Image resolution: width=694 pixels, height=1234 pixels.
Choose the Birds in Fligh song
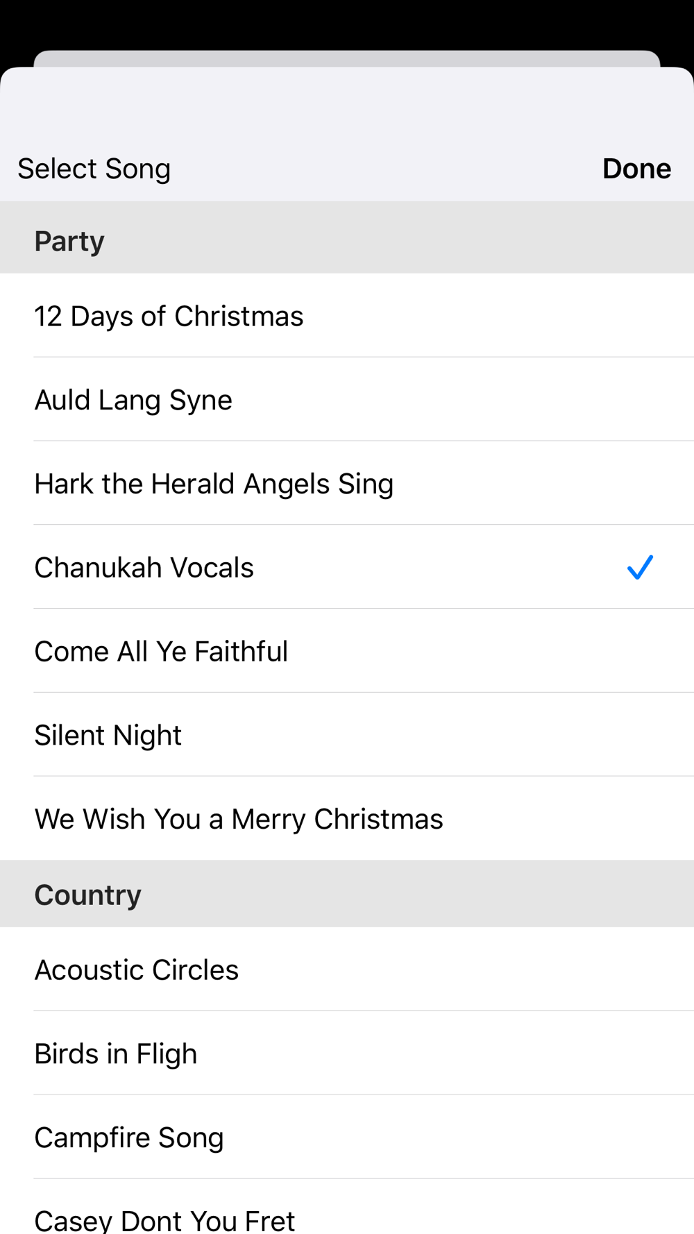click(116, 1054)
